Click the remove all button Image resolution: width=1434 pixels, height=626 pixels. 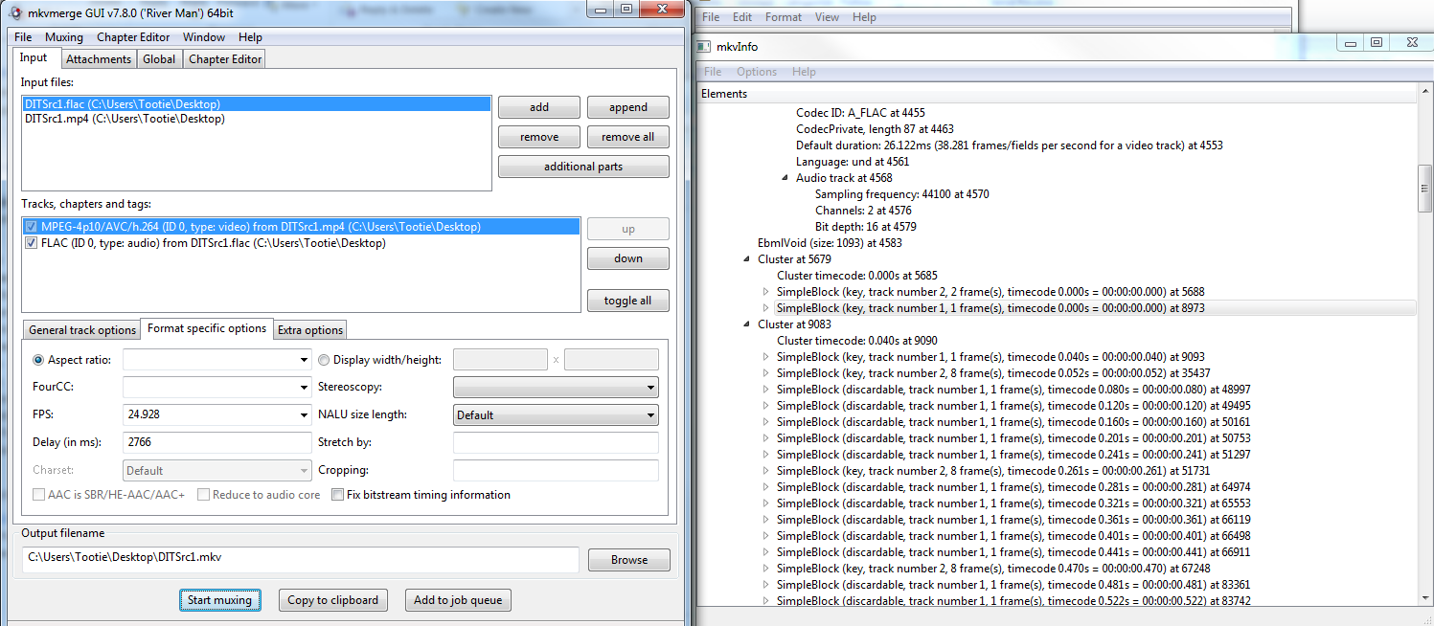[628, 137]
